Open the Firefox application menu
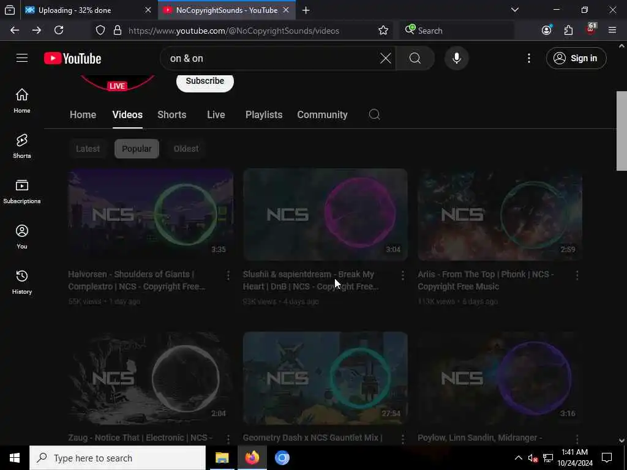This screenshot has height=470, width=627. (612, 30)
